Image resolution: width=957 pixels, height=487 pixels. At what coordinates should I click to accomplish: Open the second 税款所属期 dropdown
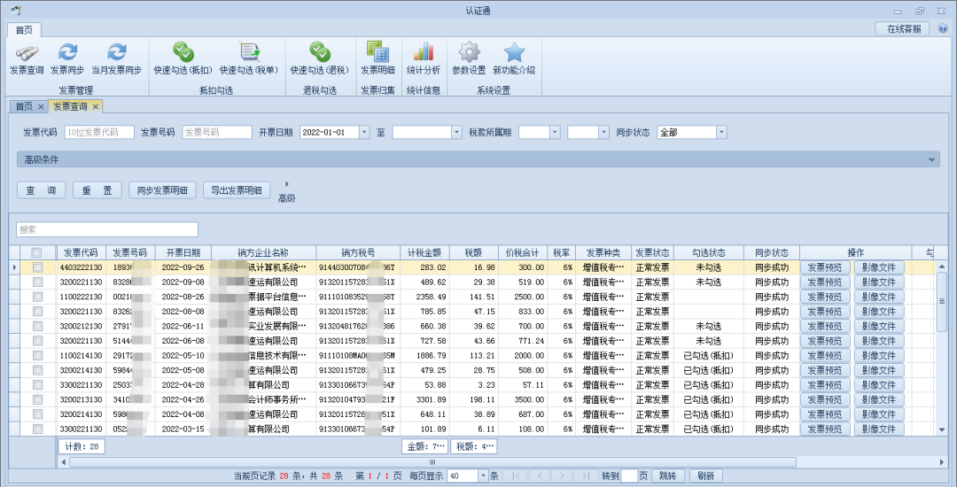[x=603, y=132]
